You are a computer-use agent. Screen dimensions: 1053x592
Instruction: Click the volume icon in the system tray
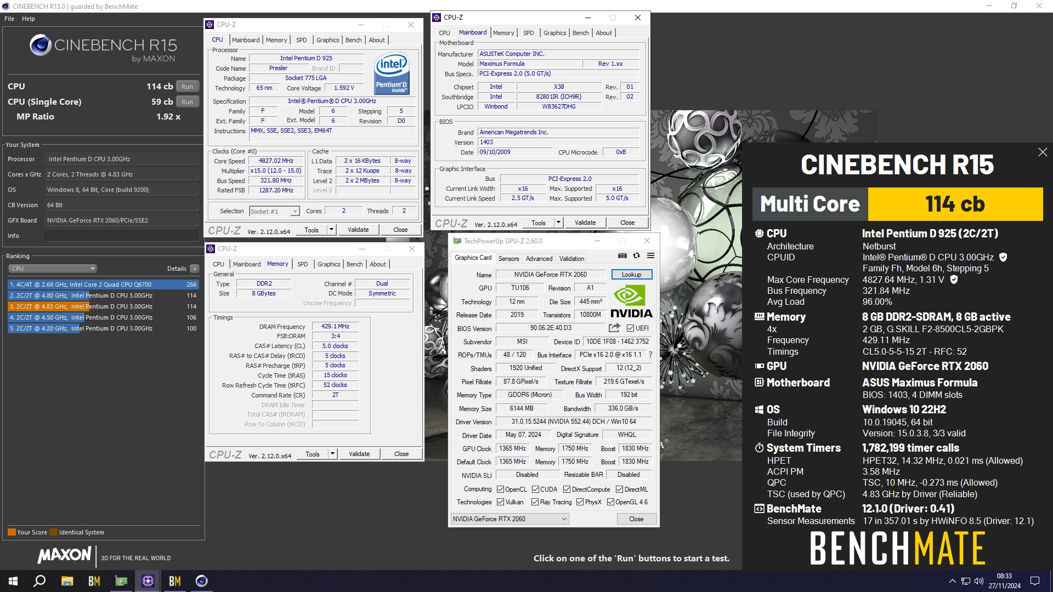point(979,581)
